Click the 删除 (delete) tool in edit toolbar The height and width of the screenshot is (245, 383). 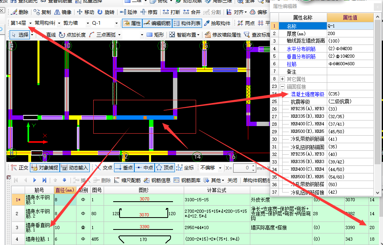click(20, 12)
